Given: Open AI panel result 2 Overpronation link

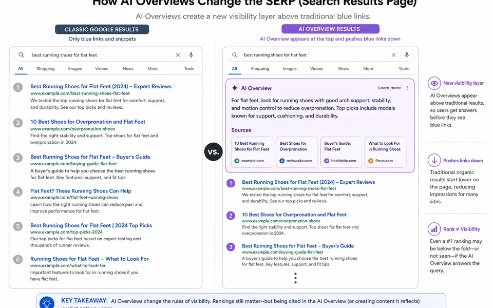Looking at the screenshot, I should [x=294, y=215].
